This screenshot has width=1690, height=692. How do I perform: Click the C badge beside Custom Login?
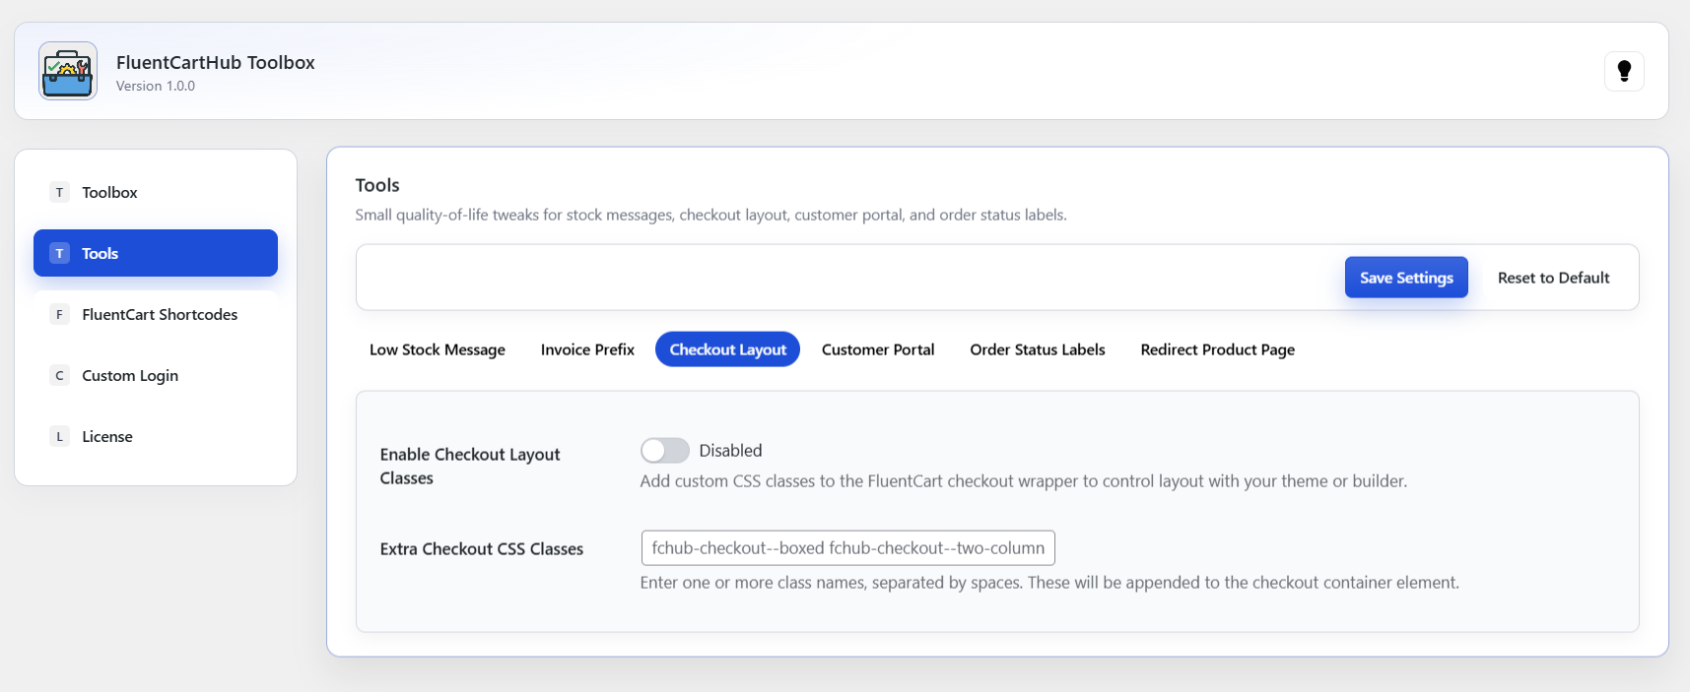tap(59, 376)
